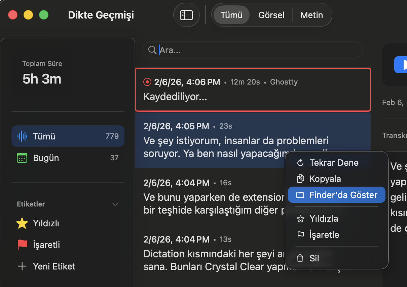
Task: Click the trash icon next to Sil
Action: [300, 258]
